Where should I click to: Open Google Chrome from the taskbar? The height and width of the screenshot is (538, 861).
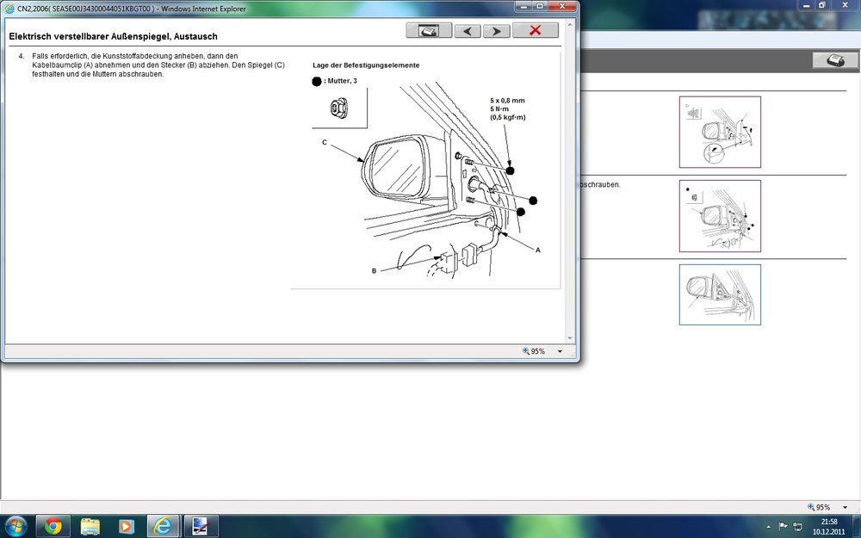[x=53, y=525]
